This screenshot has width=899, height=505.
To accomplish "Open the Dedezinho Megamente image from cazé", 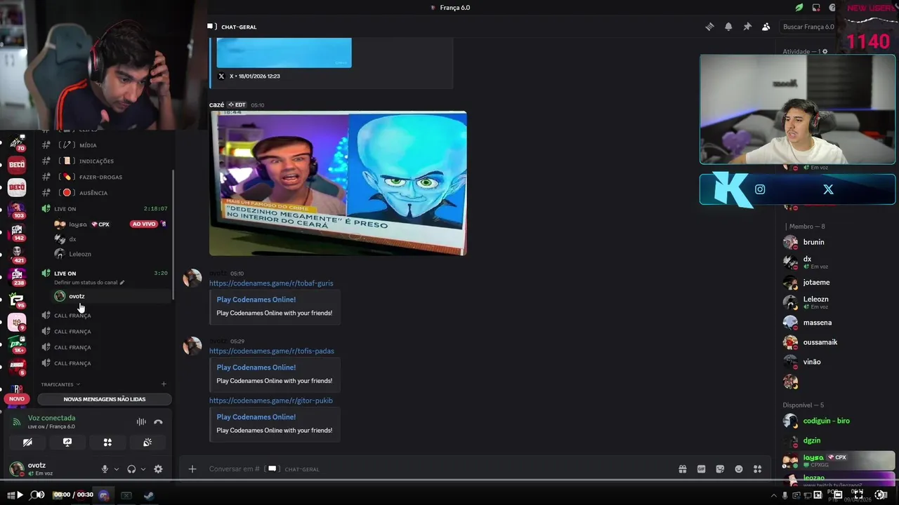I will (x=338, y=183).
